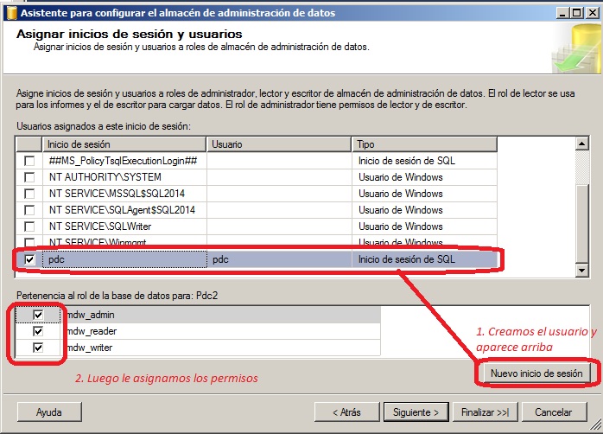
Task: Check the NT SERVICE\SQLAgent$SQL2014 checkbox
Action: pos(29,210)
